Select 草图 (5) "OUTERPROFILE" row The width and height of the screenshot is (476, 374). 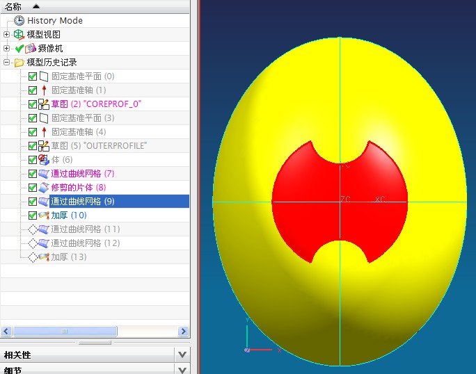[x=99, y=146]
